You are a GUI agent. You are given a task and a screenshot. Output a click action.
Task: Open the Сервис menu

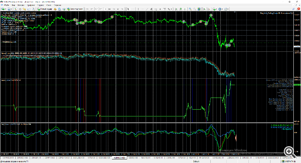(41, 5)
